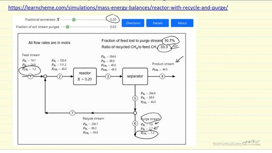This screenshot has height=153, width=272.
Task: Select stream 3 circle marker
Action: pos(108,76)
